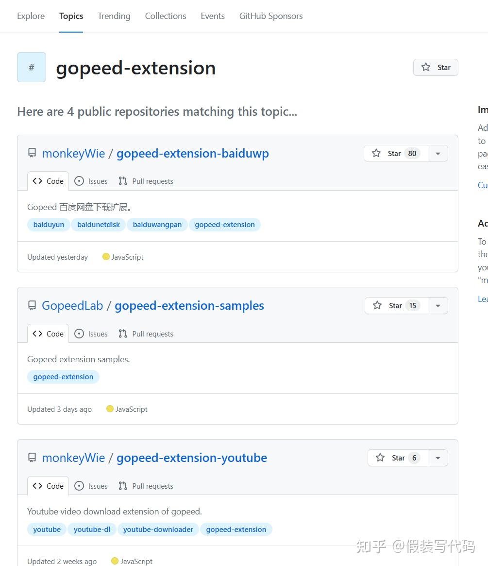Open star list dropdown for gopeed-extension-baiduwp

click(438, 153)
